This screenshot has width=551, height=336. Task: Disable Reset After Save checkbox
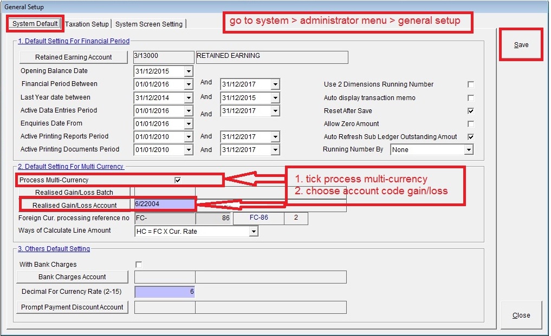click(x=470, y=111)
